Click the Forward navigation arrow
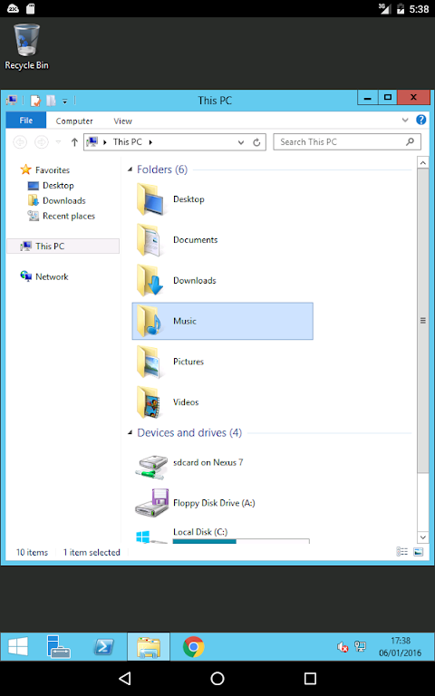 [x=42, y=142]
